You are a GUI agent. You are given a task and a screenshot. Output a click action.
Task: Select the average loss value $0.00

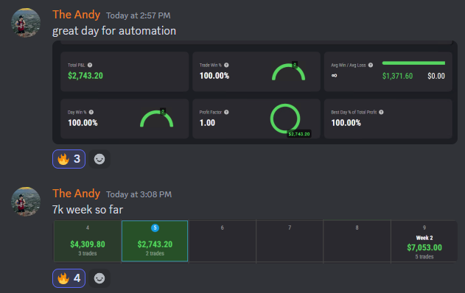[436, 76]
